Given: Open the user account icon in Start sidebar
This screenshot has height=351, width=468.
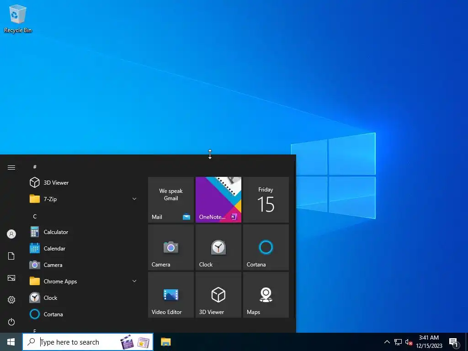Looking at the screenshot, I should pyautogui.click(x=11, y=234).
